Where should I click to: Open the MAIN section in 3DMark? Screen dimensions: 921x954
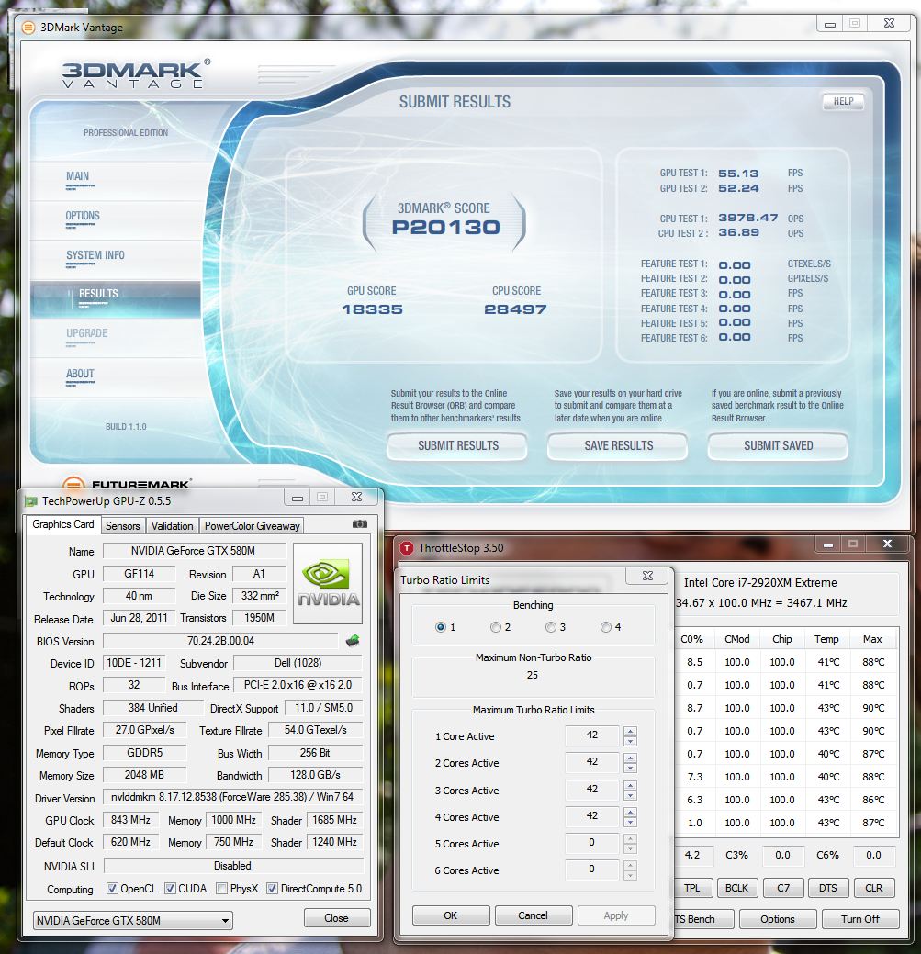coord(77,176)
